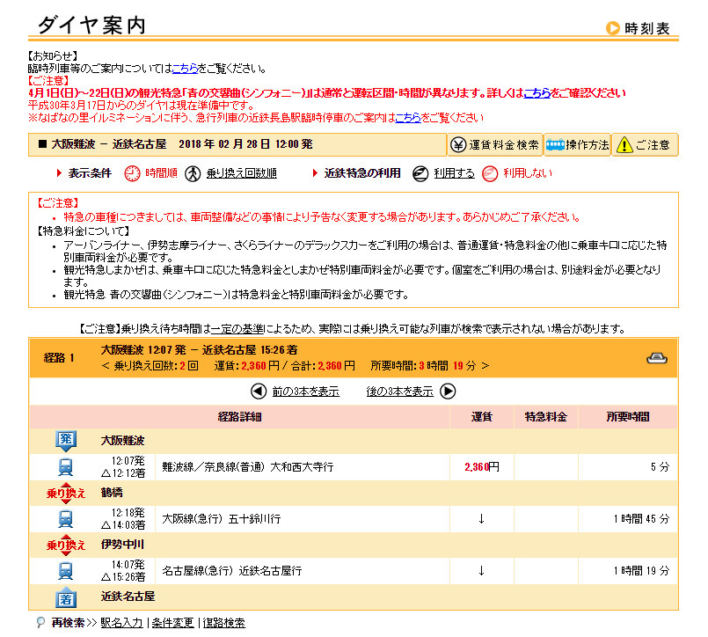Open the ご注意 caution button
The image size is (708, 637).
pos(645,145)
